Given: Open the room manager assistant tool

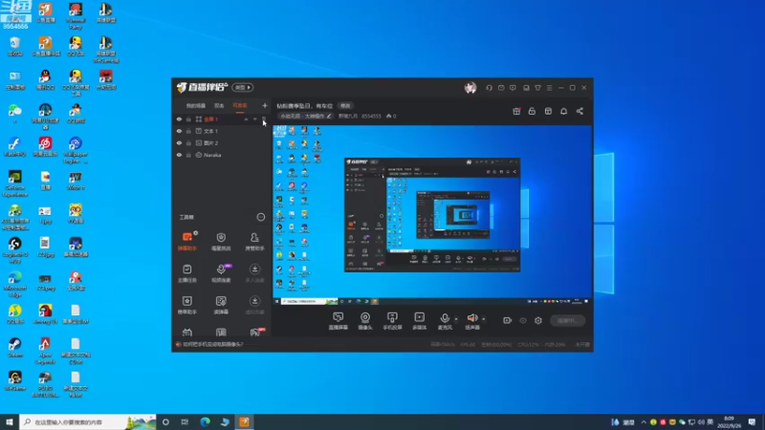Looking at the screenshot, I should 254,242.
